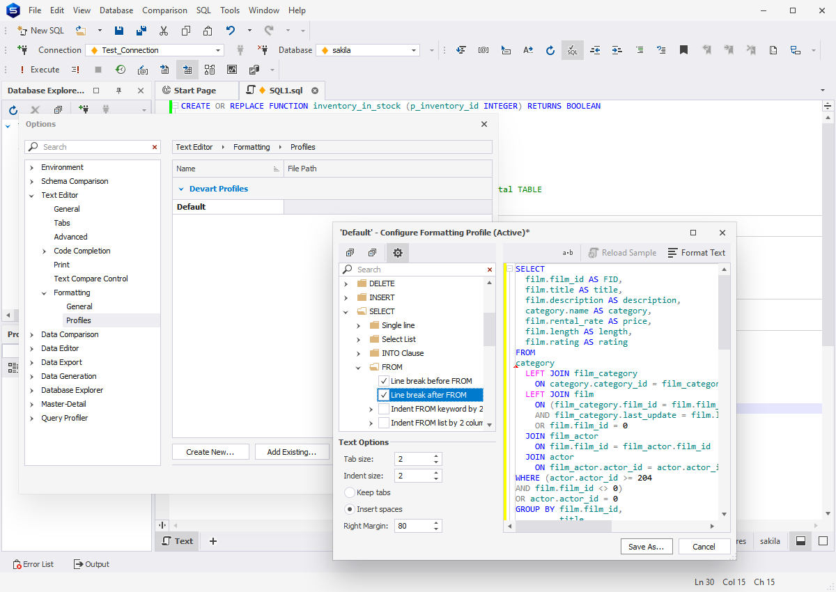The image size is (836, 592).
Task: Click the Open file folder icon
Action: 81,31
